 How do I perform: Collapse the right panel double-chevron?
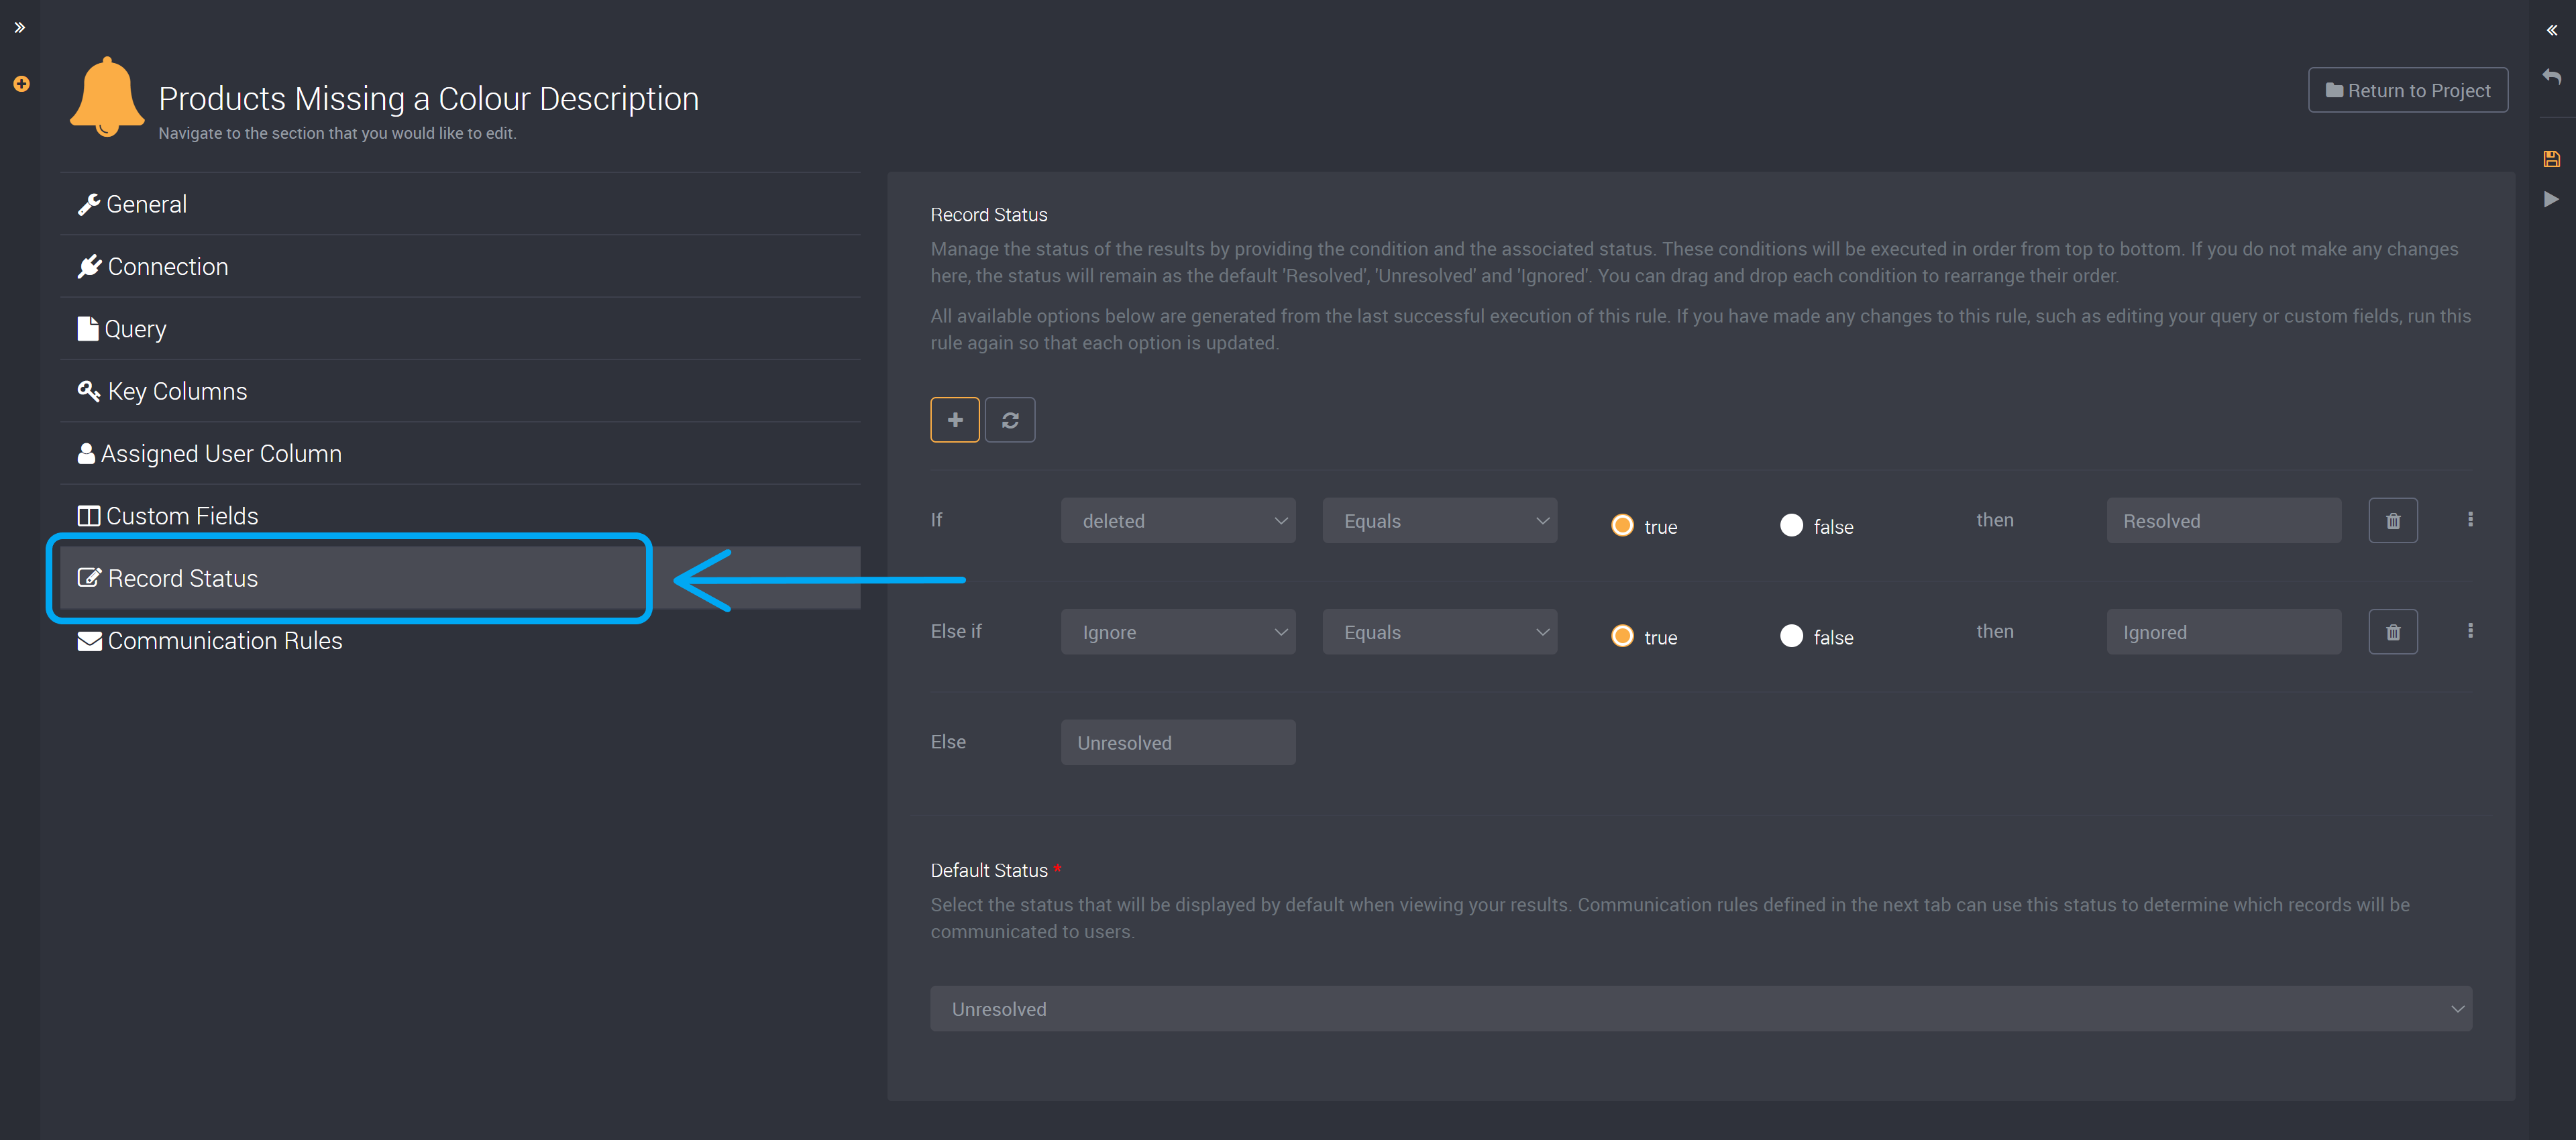click(2551, 30)
